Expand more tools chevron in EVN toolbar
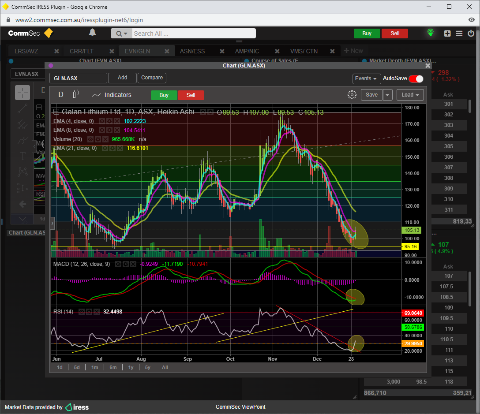This screenshot has height=414, width=480. click(22, 219)
